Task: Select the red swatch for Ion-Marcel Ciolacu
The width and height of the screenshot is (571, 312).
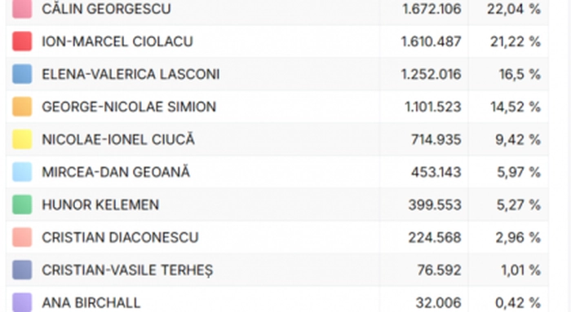Action: coord(22,41)
